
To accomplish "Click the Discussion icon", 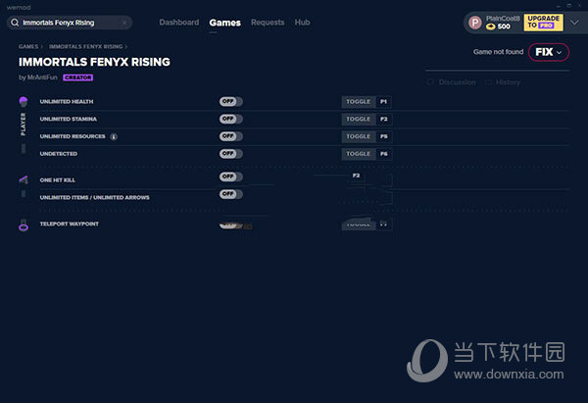I will pyautogui.click(x=430, y=82).
